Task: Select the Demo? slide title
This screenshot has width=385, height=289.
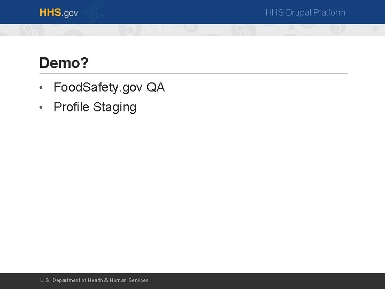Action: point(64,63)
